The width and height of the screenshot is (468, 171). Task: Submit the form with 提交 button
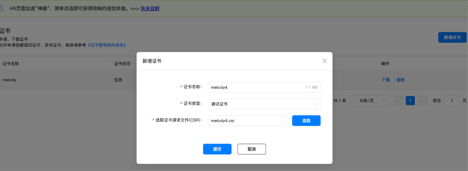(217, 149)
